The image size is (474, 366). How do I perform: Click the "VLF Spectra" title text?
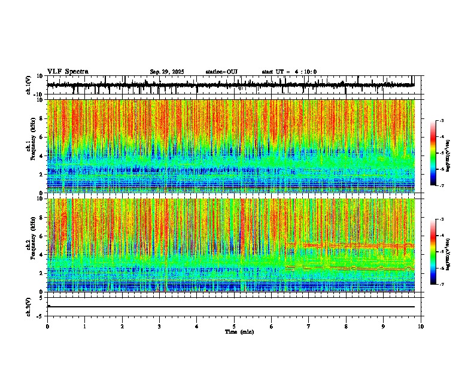pos(68,71)
